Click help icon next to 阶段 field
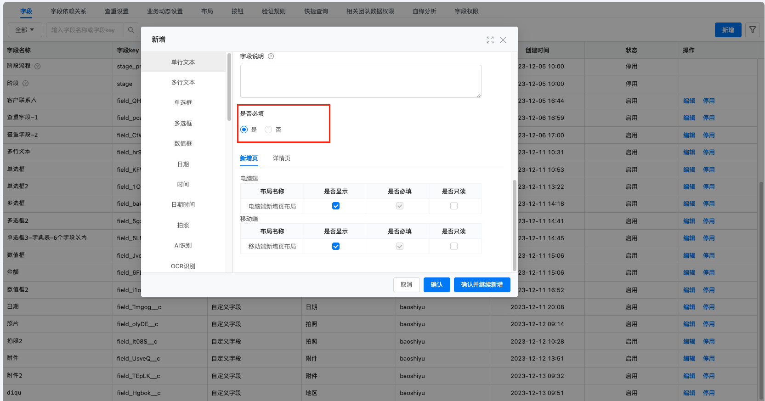765x401 pixels. coord(25,84)
